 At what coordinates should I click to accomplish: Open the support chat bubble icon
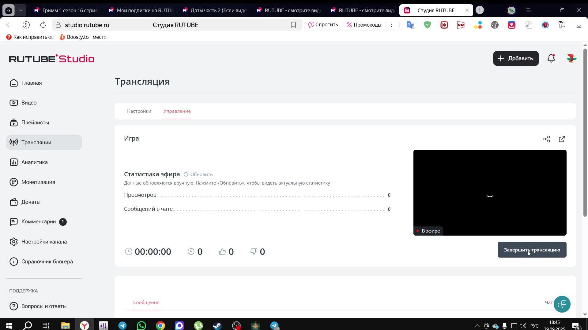click(x=562, y=304)
